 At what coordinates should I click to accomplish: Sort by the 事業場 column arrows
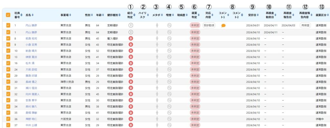coord(70,15)
